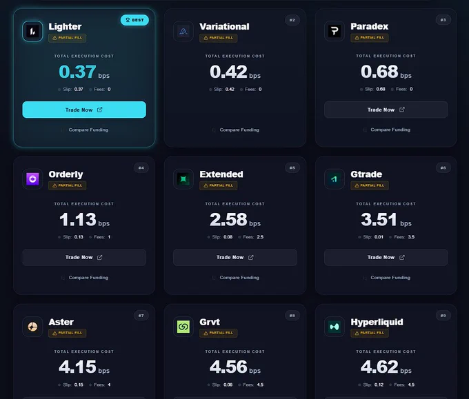The width and height of the screenshot is (469, 399).
Task: Open Compare Funding for Lighter
Action: pyautogui.click(x=85, y=130)
